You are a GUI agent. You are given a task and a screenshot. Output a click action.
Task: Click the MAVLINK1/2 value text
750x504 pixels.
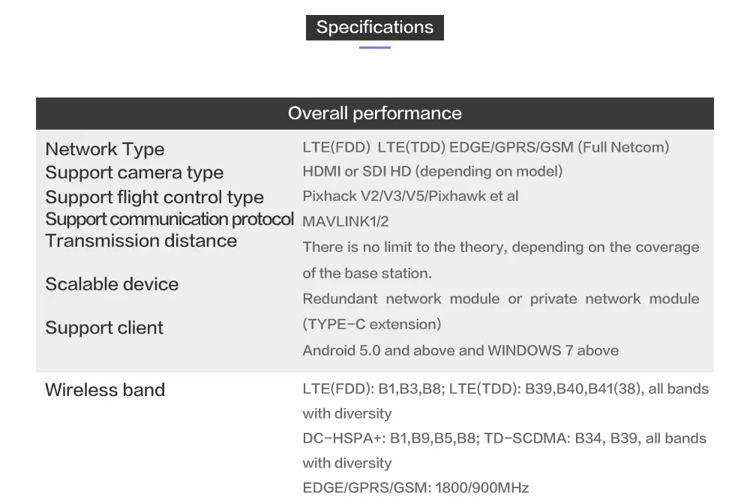click(345, 221)
